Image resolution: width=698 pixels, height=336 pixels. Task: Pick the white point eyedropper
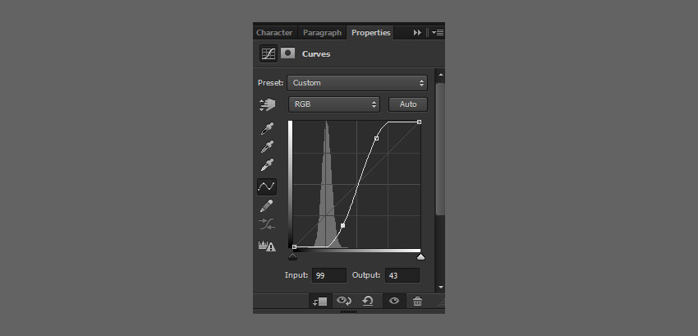click(x=267, y=164)
